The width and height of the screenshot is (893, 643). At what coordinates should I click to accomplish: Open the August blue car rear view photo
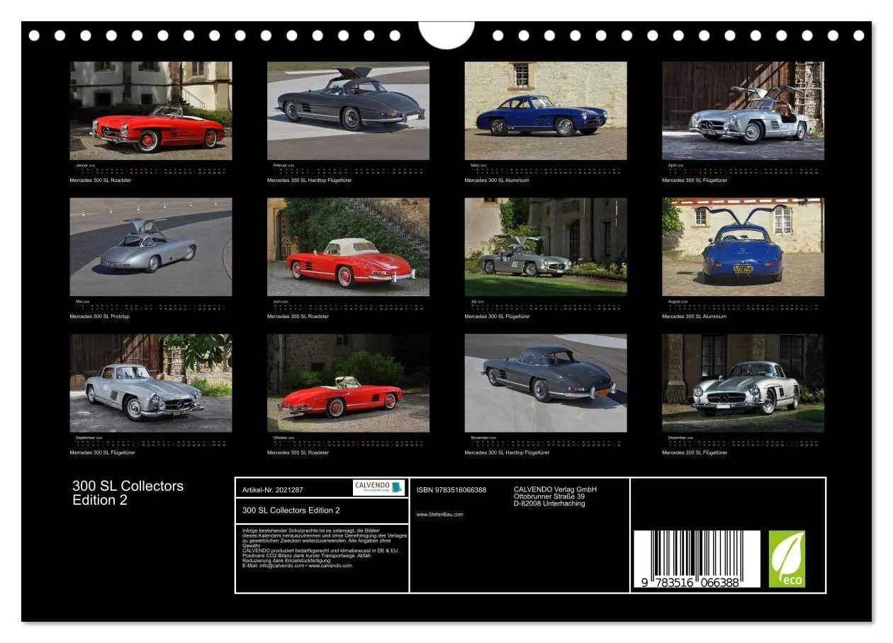point(743,247)
